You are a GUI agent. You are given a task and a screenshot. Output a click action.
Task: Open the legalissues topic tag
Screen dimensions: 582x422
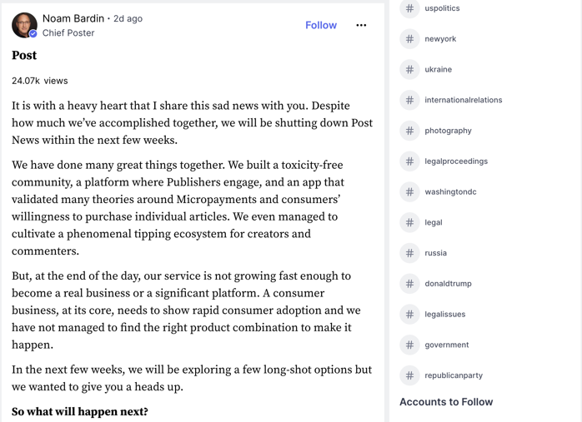[x=444, y=315]
